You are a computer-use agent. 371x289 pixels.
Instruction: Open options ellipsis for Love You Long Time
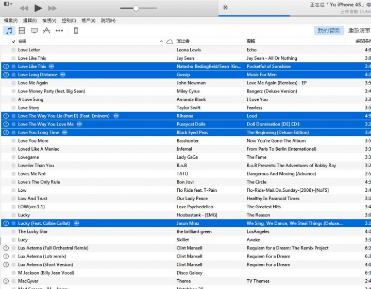pyautogui.click(x=64, y=133)
